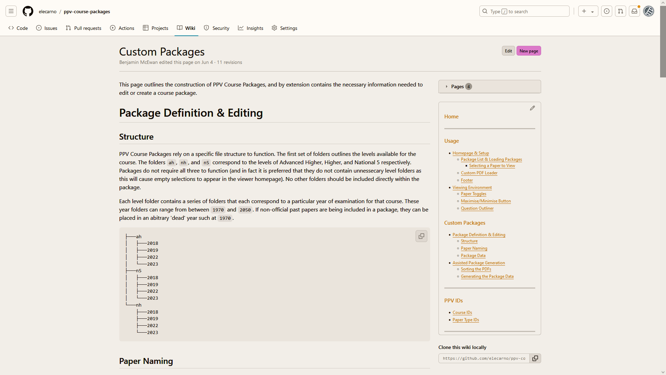Open the Usage sidebar heading link
The image size is (666, 375).
[452, 141]
